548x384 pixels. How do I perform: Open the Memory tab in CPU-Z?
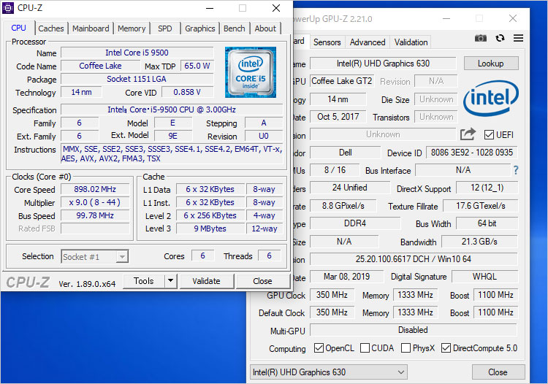(132, 28)
